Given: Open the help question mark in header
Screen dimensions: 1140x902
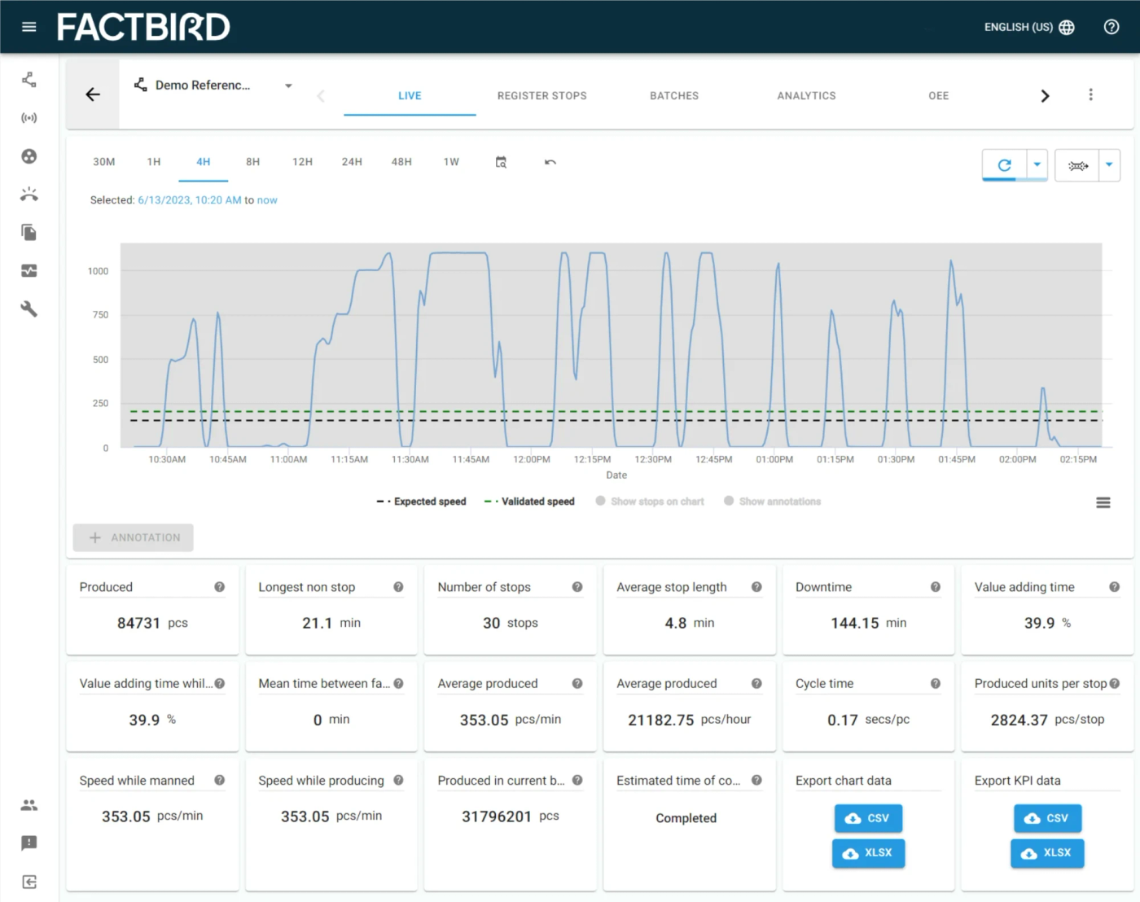Looking at the screenshot, I should coord(1111,27).
